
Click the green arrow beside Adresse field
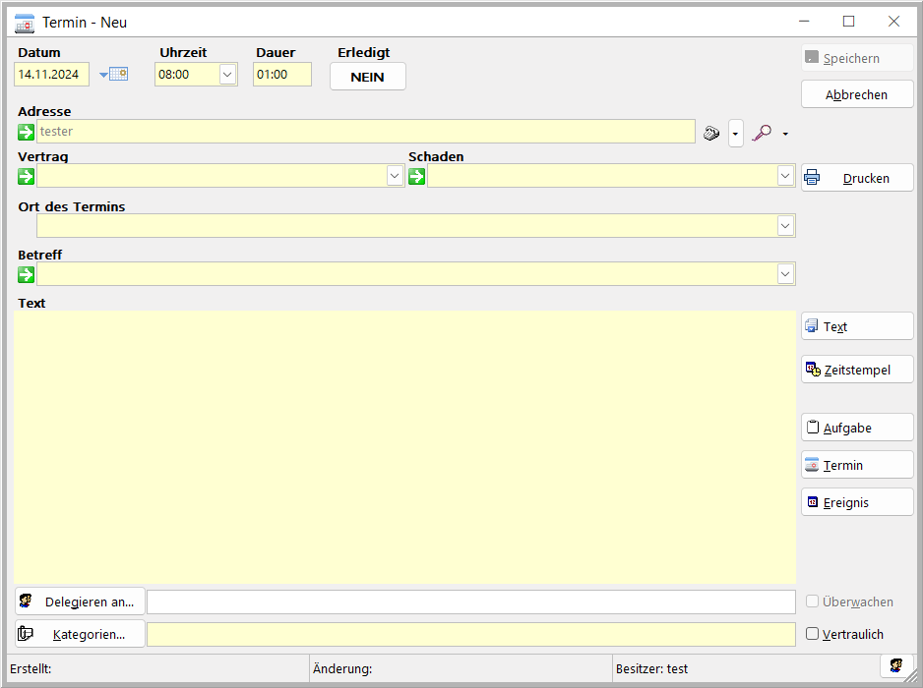point(27,132)
